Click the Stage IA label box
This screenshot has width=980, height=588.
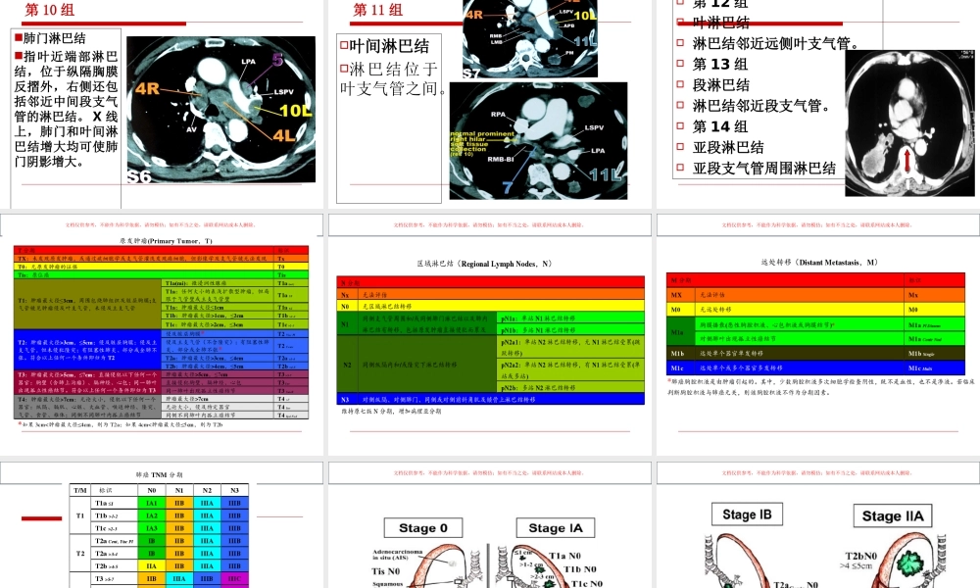(556, 528)
